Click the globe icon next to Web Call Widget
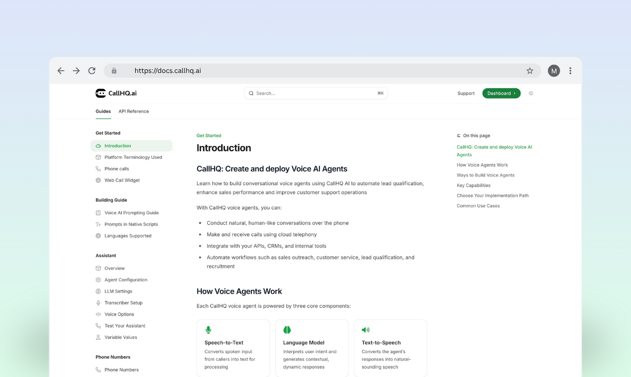 tap(98, 181)
